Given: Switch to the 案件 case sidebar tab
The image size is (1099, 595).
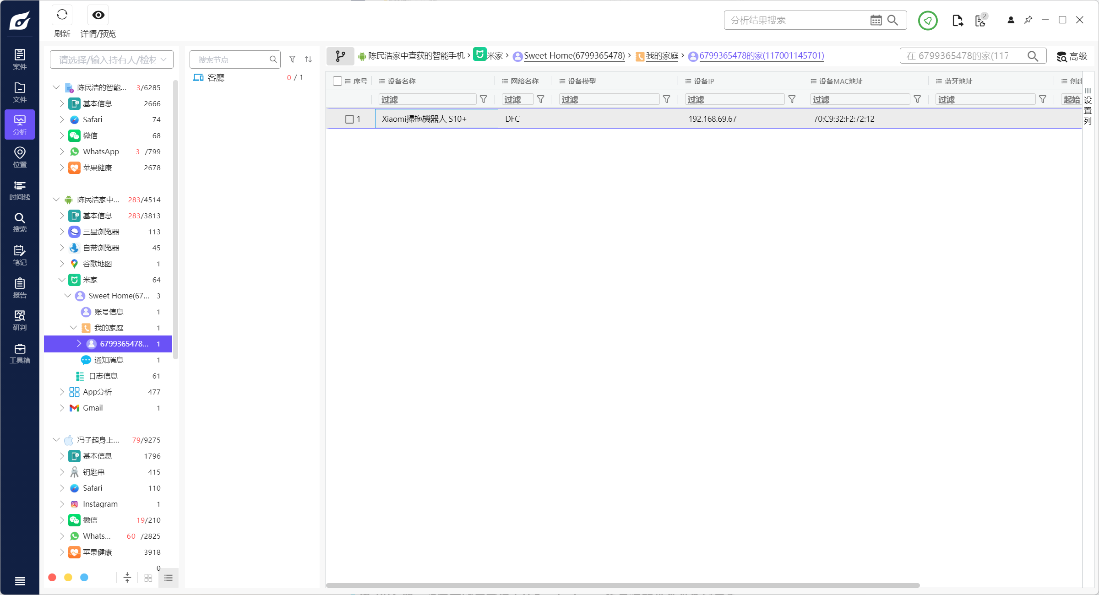Looking at the screenshot, I should click(x=20, y=59).
